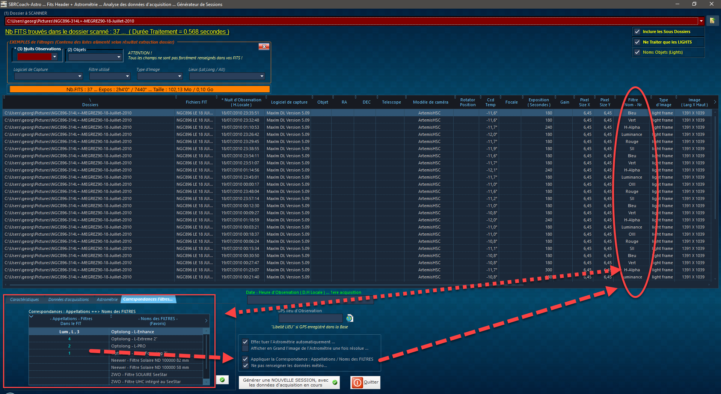Click the filter list vertical scrollbar
721x394 pixels.
tap(206, 356)
